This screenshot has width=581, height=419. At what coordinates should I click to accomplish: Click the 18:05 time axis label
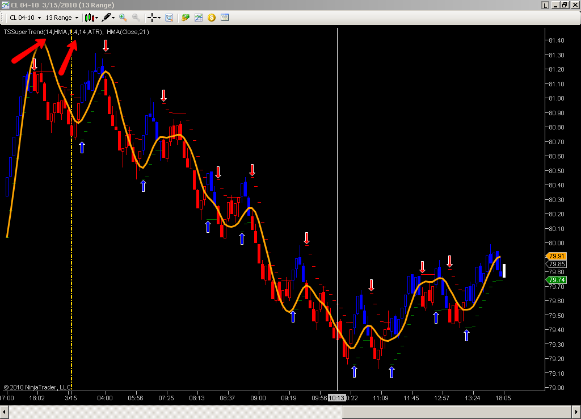(x=503, y=398)
